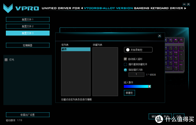Toggle the 自动插入延时 checkbox

125,59
